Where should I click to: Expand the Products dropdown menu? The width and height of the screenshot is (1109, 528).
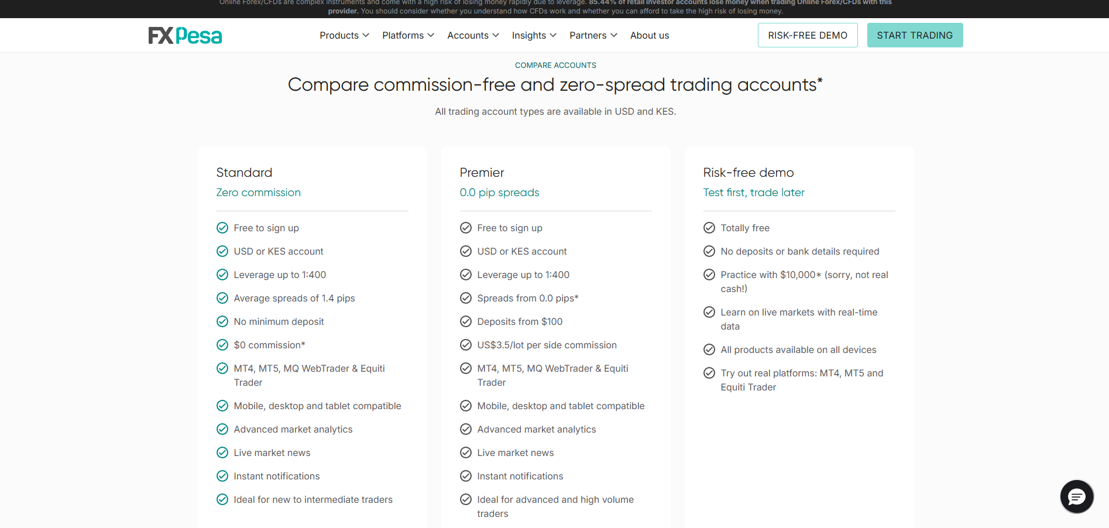point(344,35)
